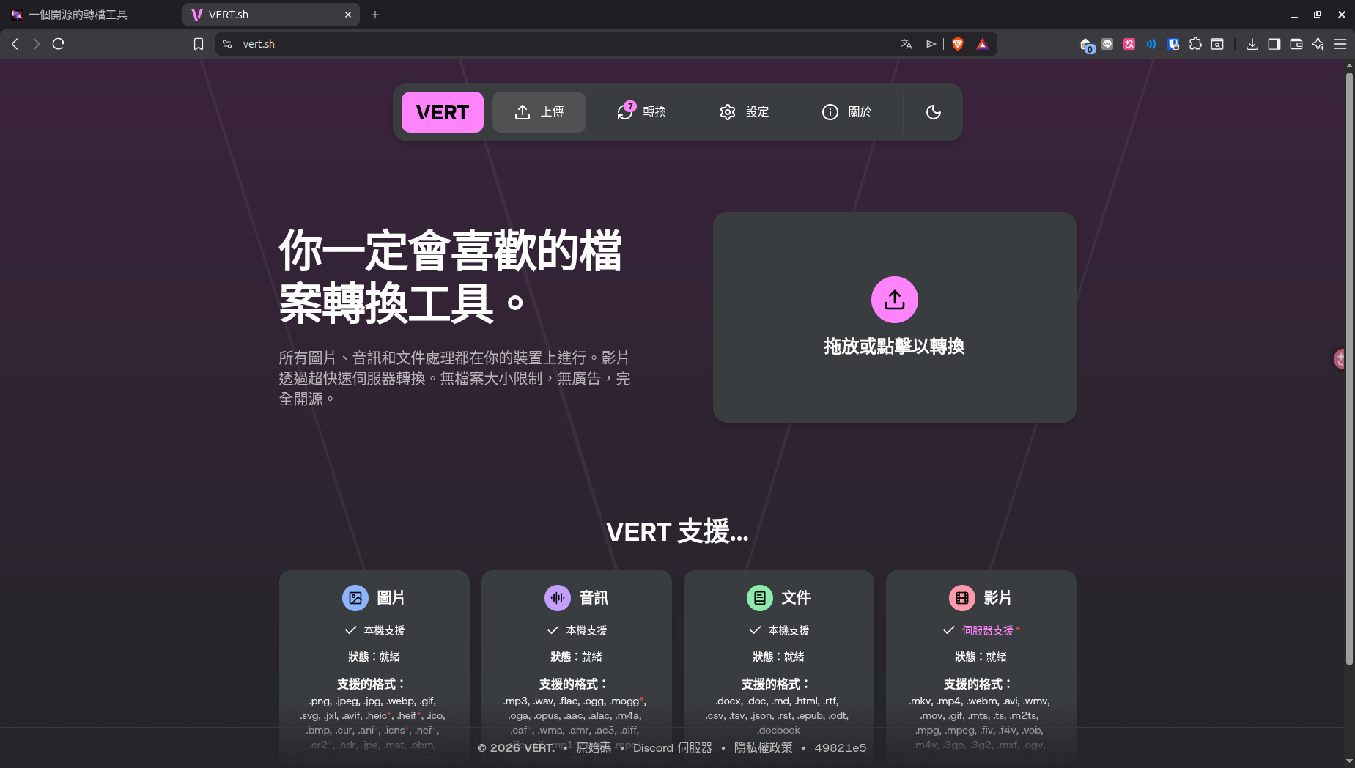Open the 伺服器支援 link on the video card
The height and width of the screenshot is (768, 1355).
(987, 630)
